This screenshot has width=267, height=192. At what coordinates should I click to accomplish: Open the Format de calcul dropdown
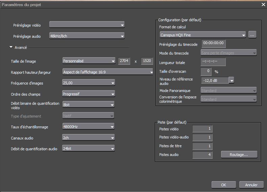pyautogui.click(x=203, y=34)
